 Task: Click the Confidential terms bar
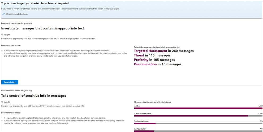(145, 124)
